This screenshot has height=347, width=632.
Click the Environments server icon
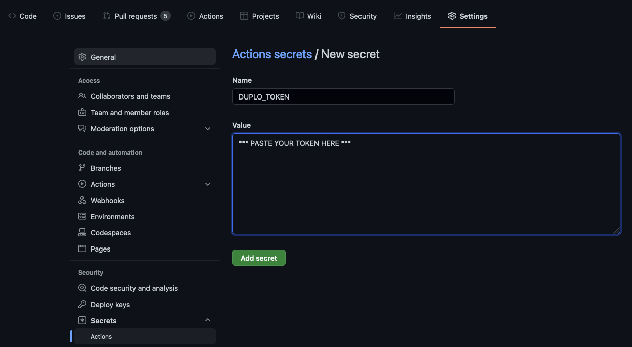pos(82,217)
